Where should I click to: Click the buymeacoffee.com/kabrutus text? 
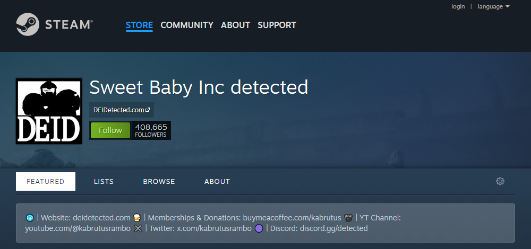pyautogui.click(x=292, y=218)
